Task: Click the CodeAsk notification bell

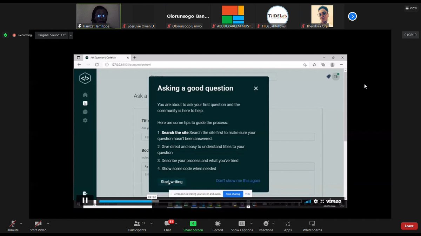Action: pyautogui.click(x=328, y=77)
